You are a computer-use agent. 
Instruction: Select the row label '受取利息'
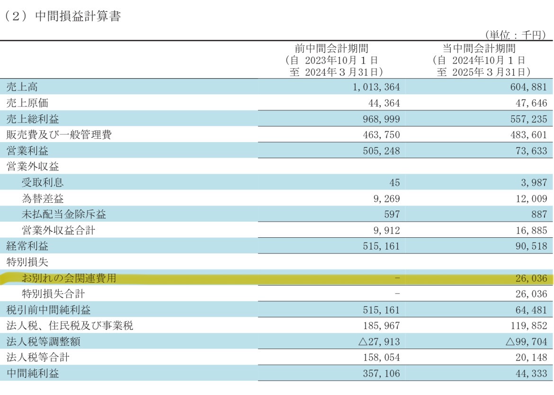(x=43, y=182)
